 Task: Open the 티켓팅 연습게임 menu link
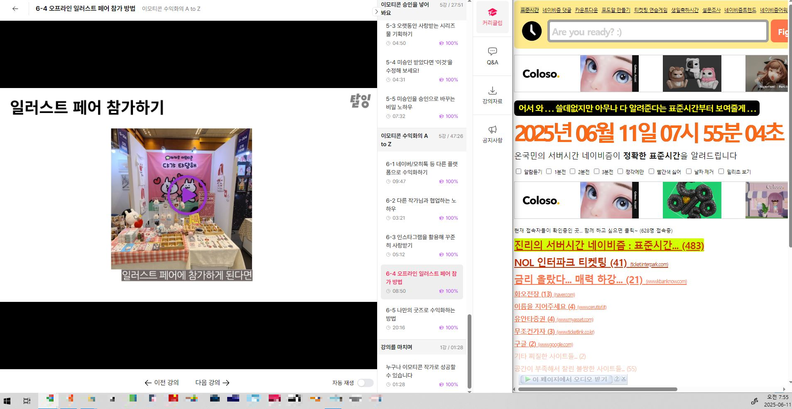[x=651, y=10]
